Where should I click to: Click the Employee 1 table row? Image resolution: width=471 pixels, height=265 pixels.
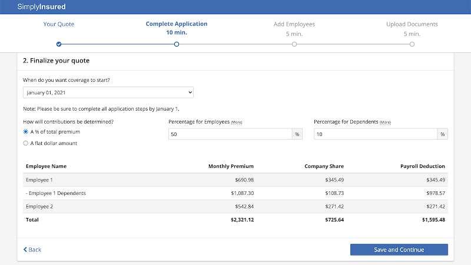235,180
